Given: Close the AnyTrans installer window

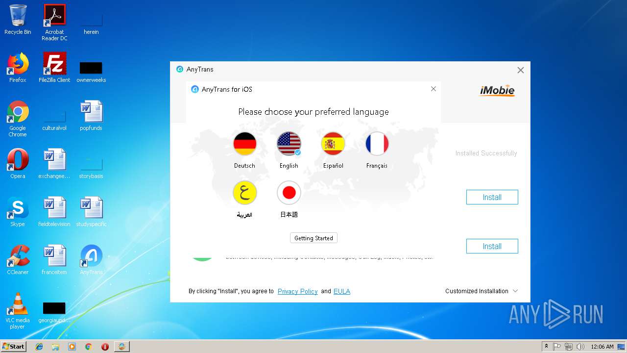Looking at the screenshot, I should [521, 70].
